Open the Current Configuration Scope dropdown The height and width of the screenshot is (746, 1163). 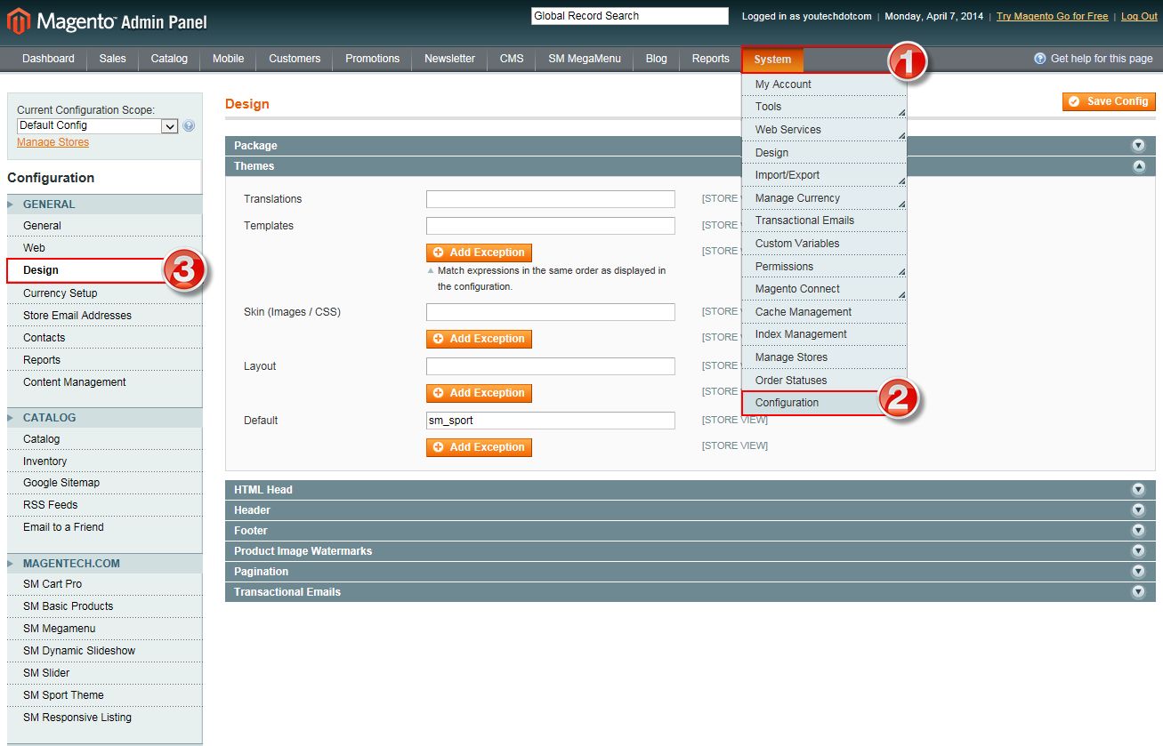point(98,126)
